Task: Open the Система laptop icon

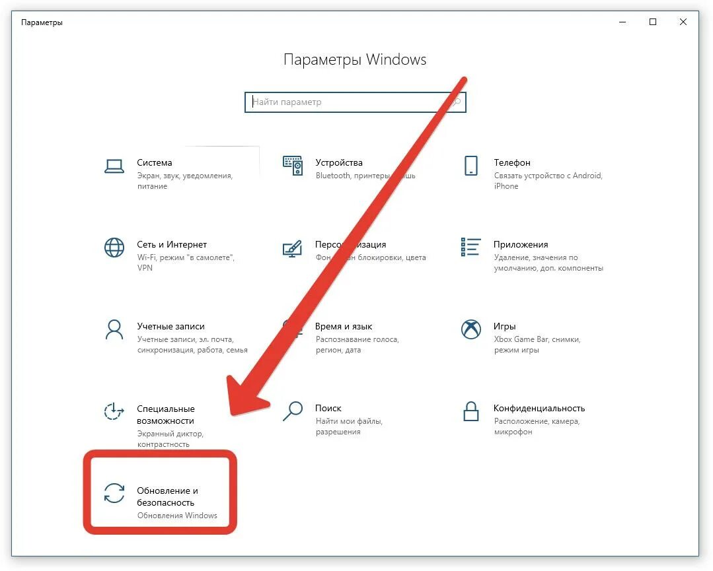Action: coord(114,166)
